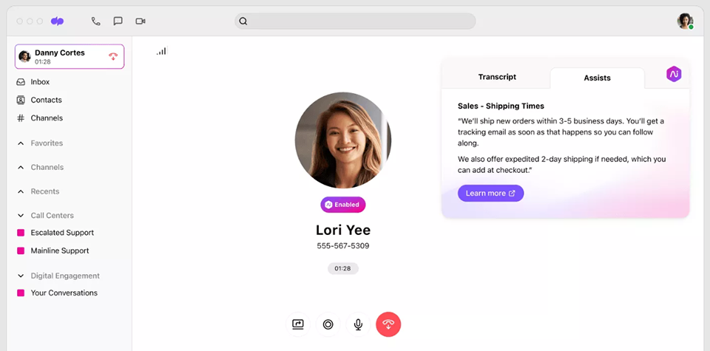Toggle the AI Enabled badge
Image resolution: width=710 pixels, height=351 pixels.
tap(343, 205)
